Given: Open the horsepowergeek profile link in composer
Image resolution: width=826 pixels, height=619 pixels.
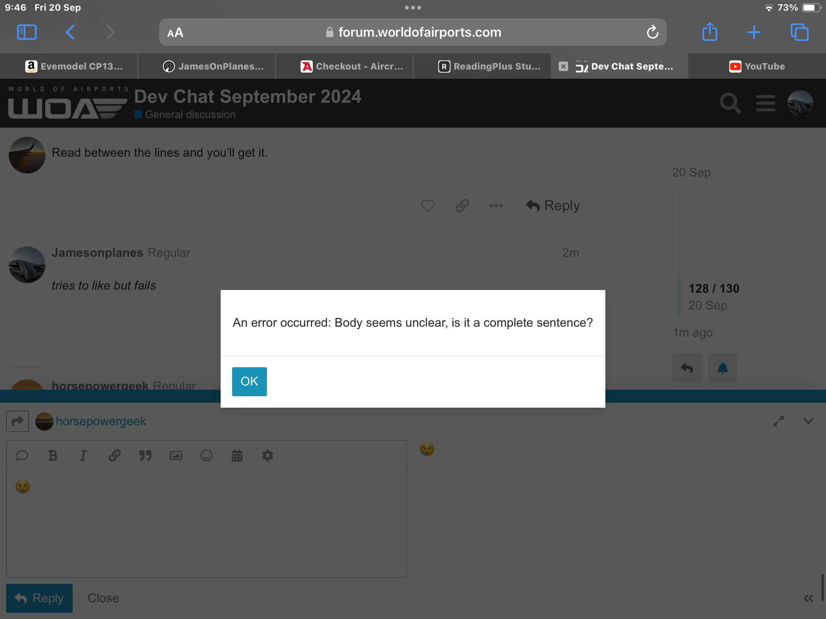Looking at the screenshot, I should coord(101,421).
